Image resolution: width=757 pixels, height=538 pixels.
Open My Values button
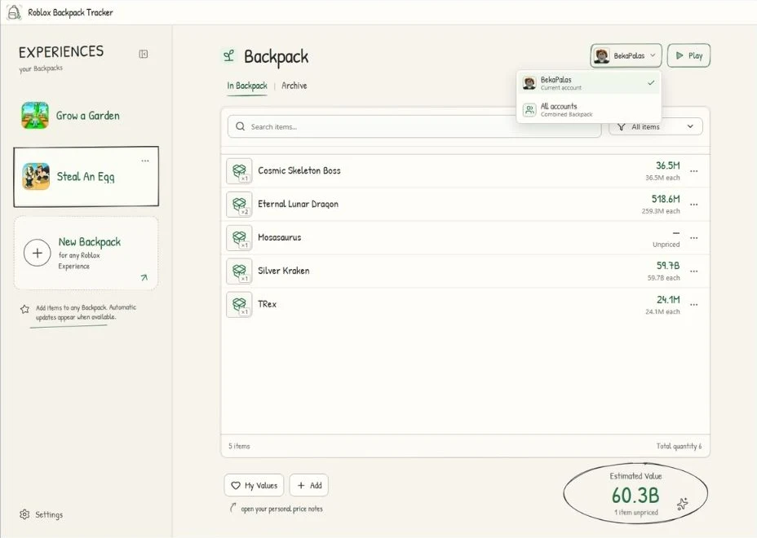coord(254,485)
